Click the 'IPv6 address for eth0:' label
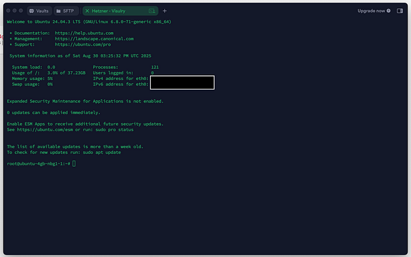Screen dimensions: 411x257 [x=121, y=84]
